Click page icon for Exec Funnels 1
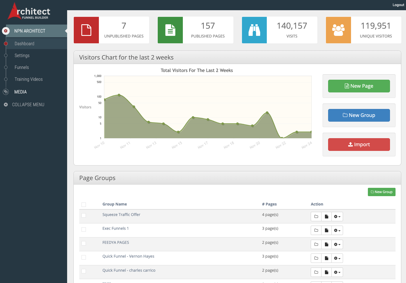406x283 pixels. (326, 230)
